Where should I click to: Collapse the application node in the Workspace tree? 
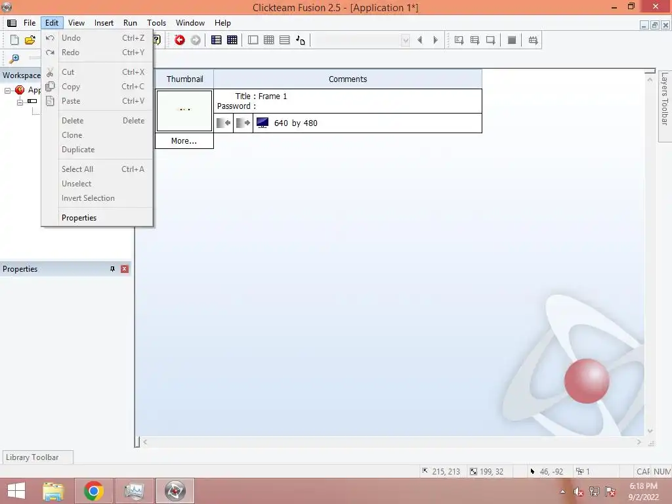tap(7, 91)
